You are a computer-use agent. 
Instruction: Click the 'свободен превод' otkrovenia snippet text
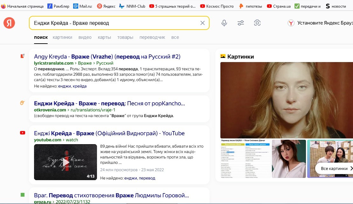point(104,116)
